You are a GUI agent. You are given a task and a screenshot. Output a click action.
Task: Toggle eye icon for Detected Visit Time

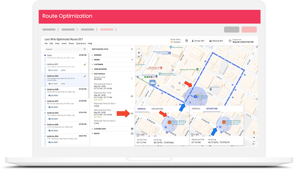coord(132,114)
